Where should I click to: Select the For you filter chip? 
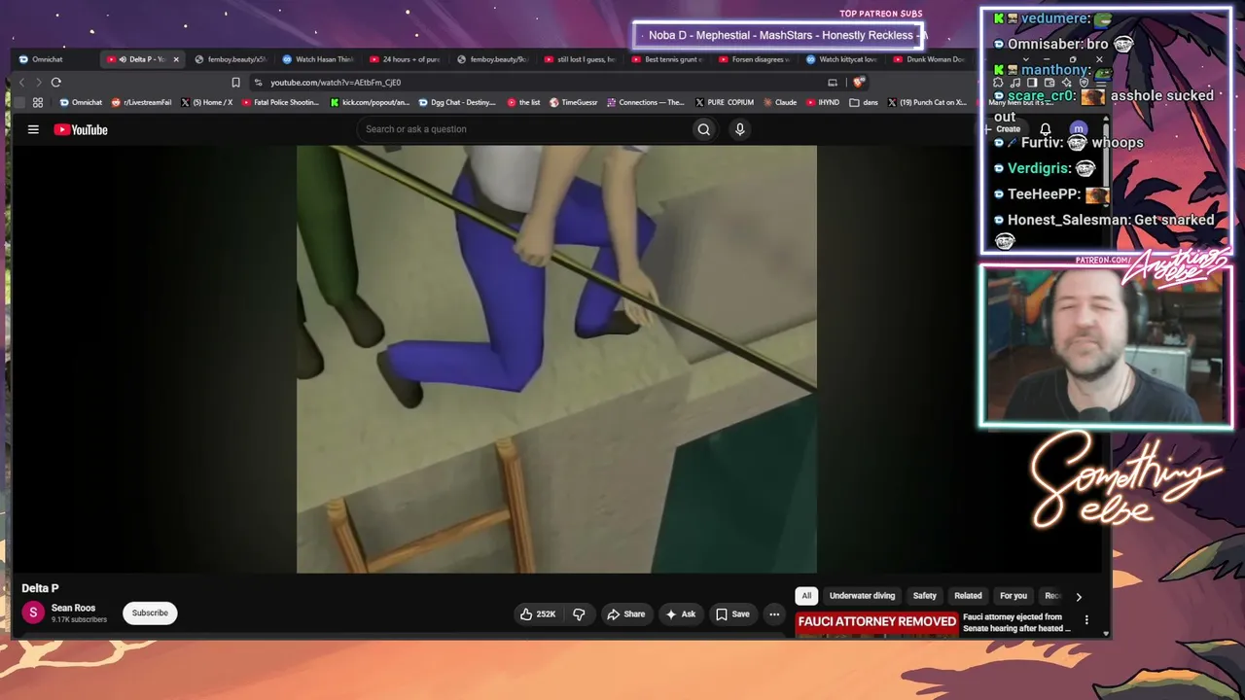point(1014,596)
